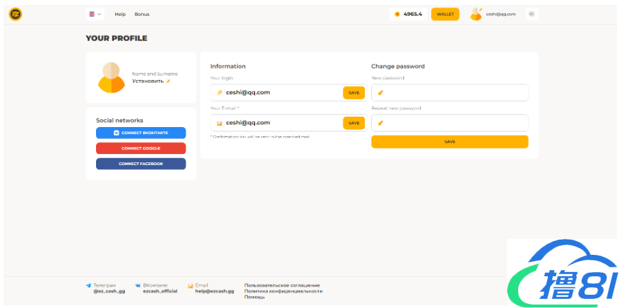The image size is (619, 308).
Task: Click the large profile avatar picture
Action: (x=111, y=77)
